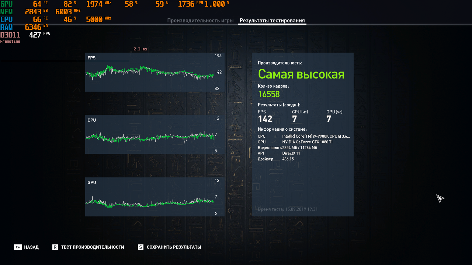Viewport: 472px width, 265px height.
Task: Click the Видеопамять label in system info
Action: click(270, 148)
